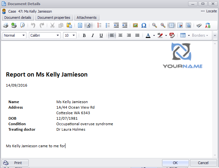This screenshot has width=219, height=168.
Task: Click the Cancel button
Action: pyautogui.click(x=203, y=163)
